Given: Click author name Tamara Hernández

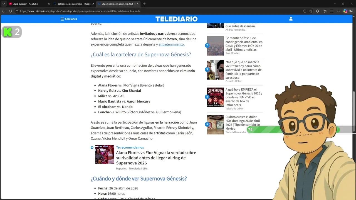Looking at the screenshot, I should click(236, 132).
